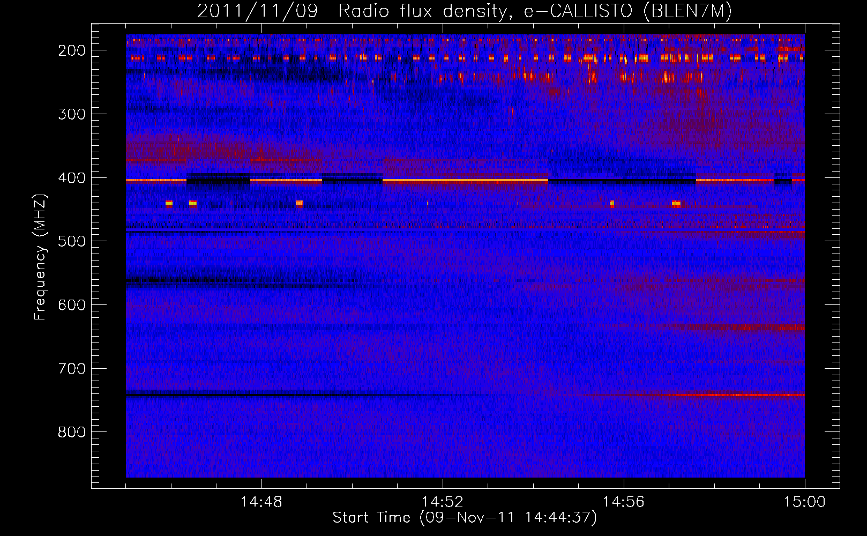The height and width of the screenshot is (536, 867).
Task: Select the 400 frequency tick label
Action: click(72, 178)
